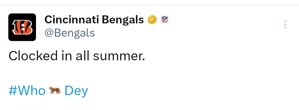Open the three-dot more options menu
Screen dimensions: 299x110
(285, 25)
